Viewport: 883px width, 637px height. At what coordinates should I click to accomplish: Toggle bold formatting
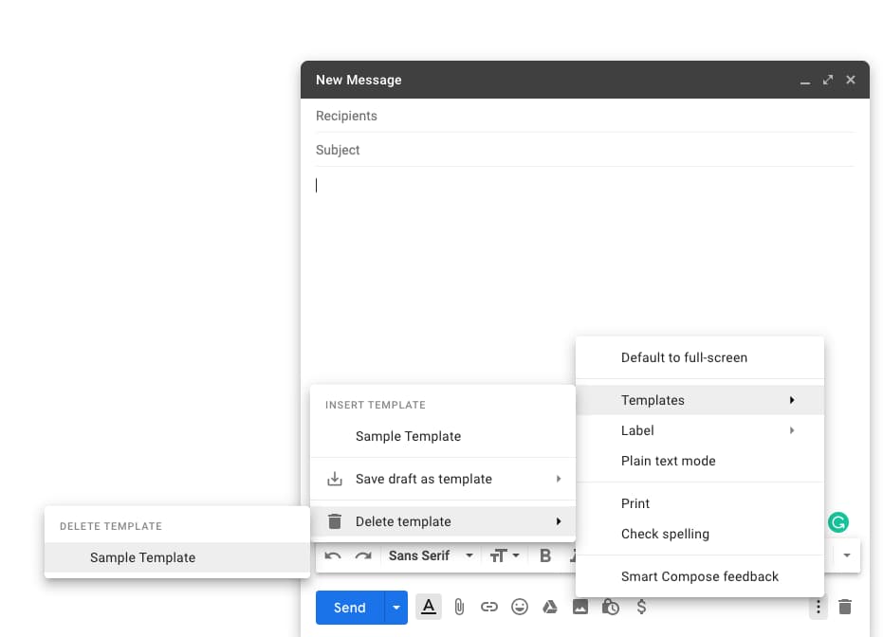pos(545,555)
